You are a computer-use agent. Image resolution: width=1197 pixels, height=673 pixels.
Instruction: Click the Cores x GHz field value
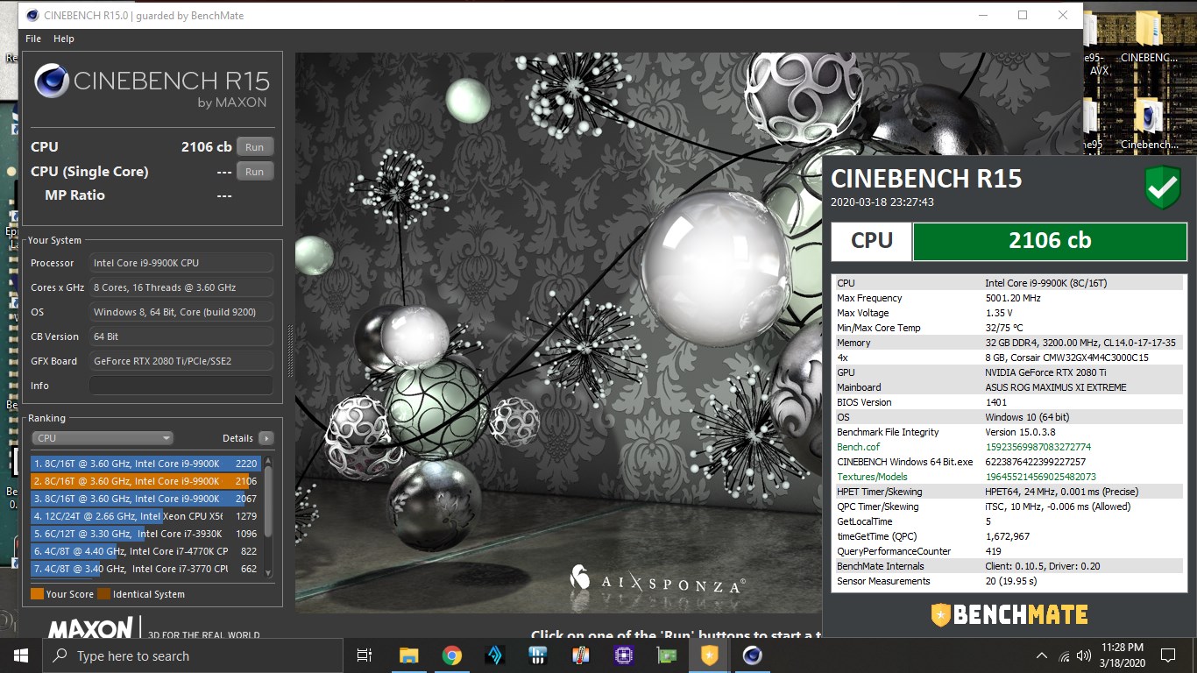(181, 287)
